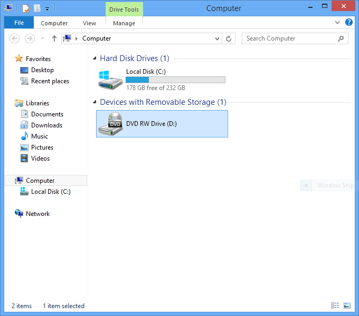
Task: Open the Customize Quick Access Toolbar arrow
Action: point(47,9)
